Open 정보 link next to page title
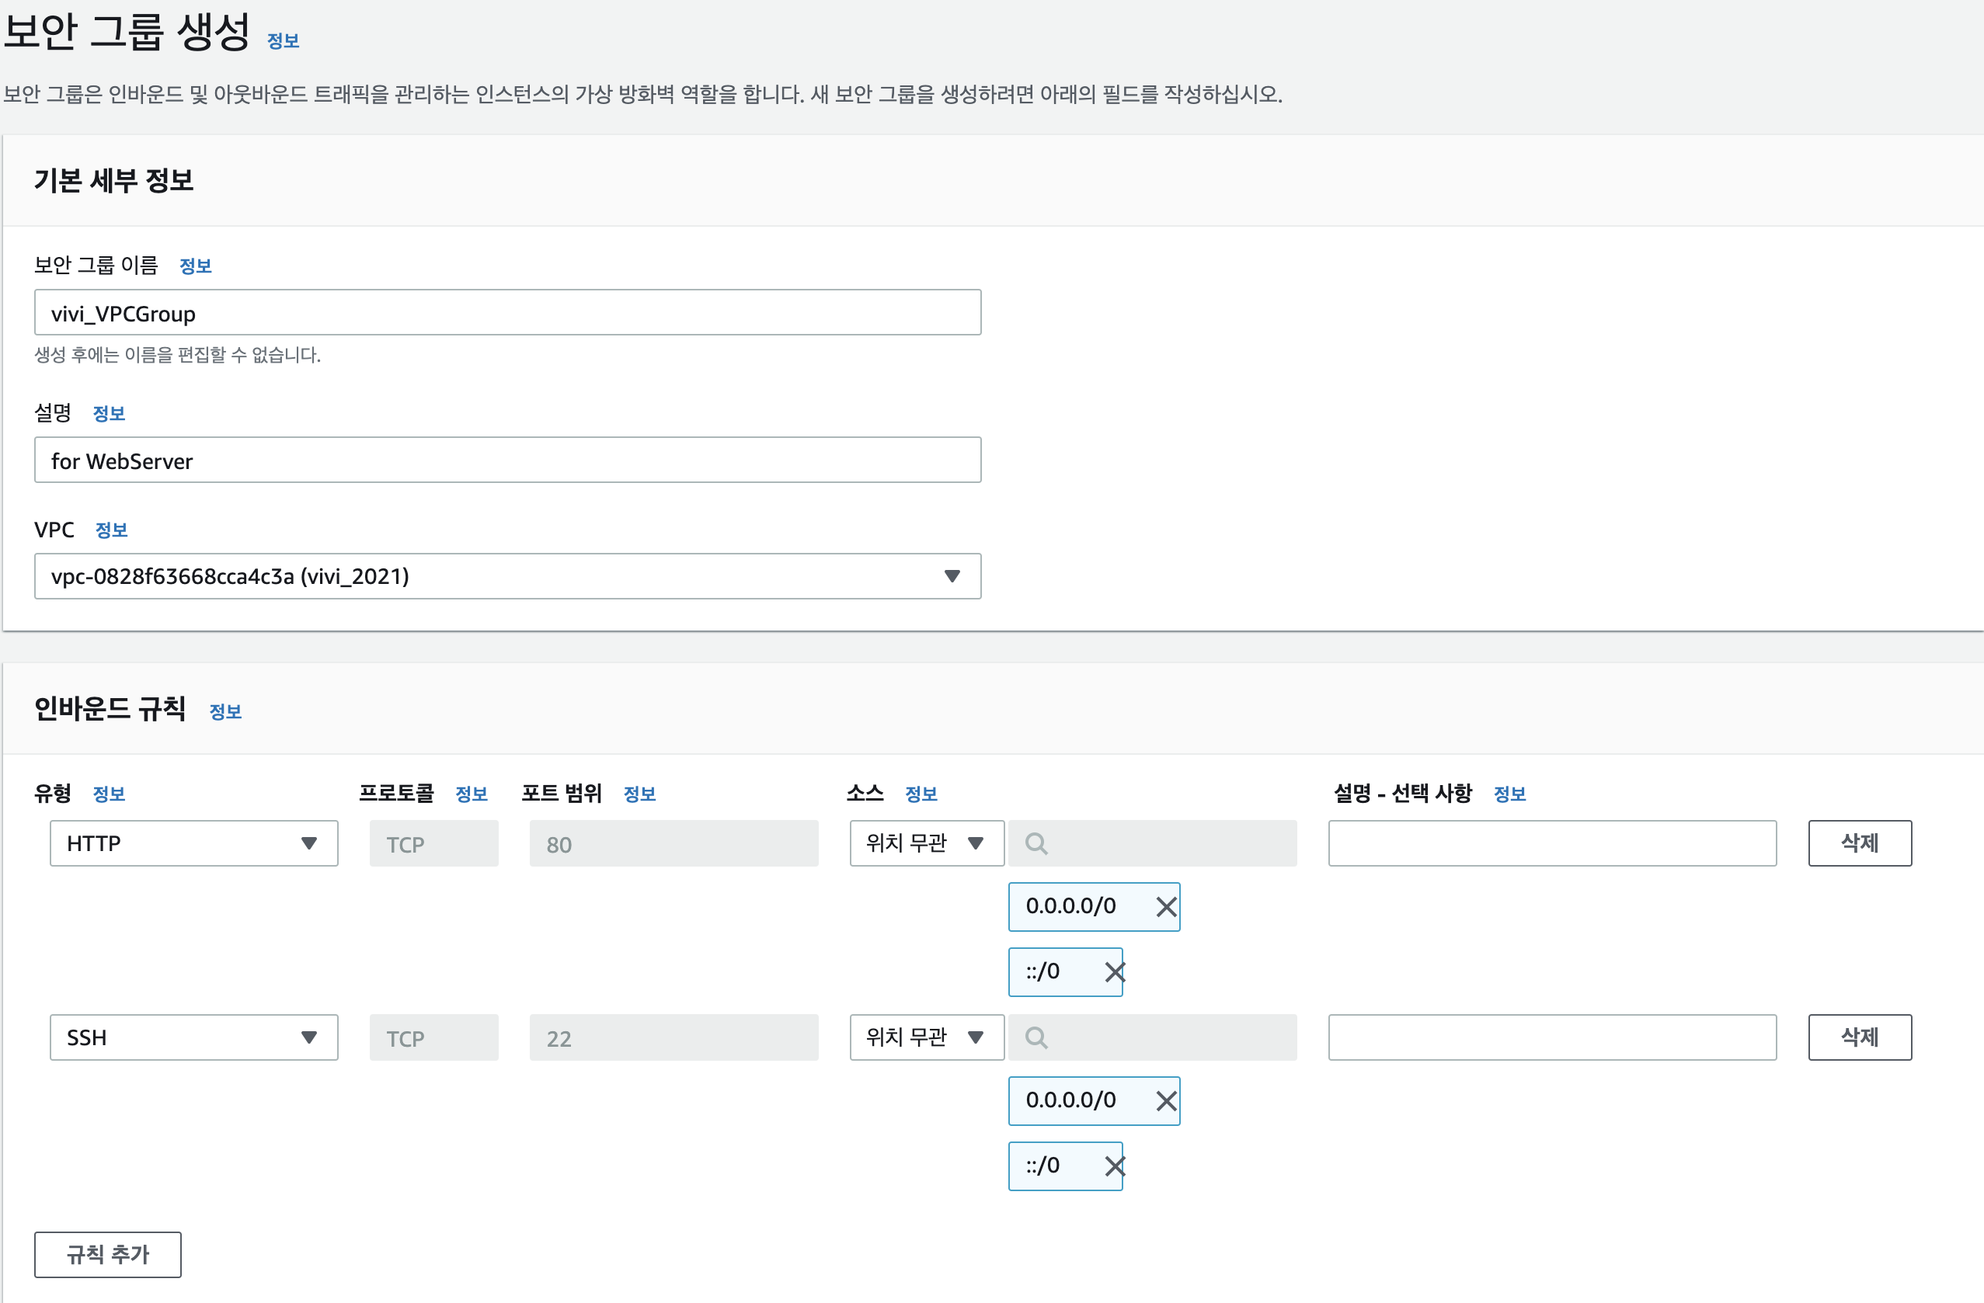1984x1303 pixels. pyautogui.click(x=283, y=41)
